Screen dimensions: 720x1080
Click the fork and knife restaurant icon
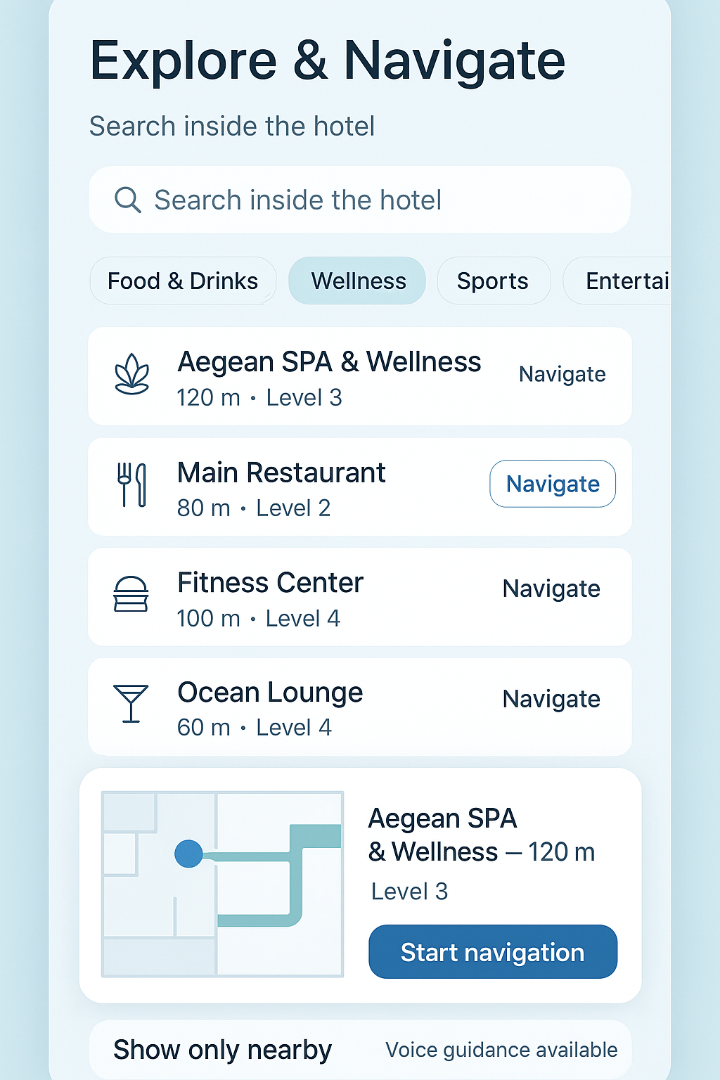point(131,484)
